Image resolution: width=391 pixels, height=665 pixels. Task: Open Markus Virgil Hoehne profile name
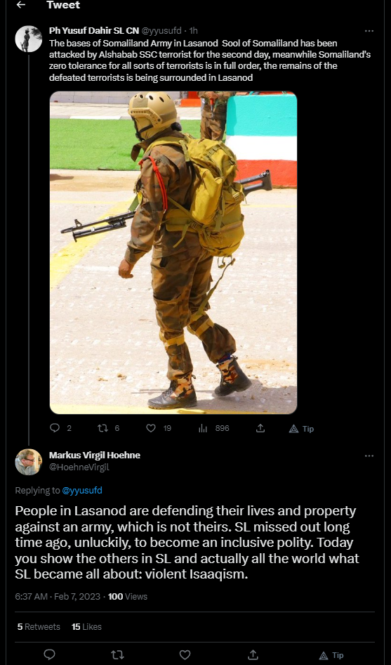[95, 455]
